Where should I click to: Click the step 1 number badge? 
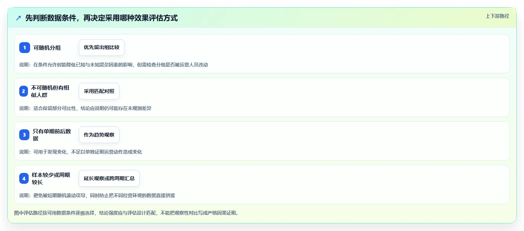(25, 48)
